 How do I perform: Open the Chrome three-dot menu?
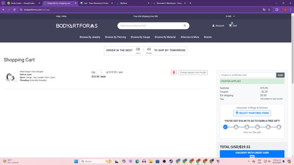coord(290,10)
